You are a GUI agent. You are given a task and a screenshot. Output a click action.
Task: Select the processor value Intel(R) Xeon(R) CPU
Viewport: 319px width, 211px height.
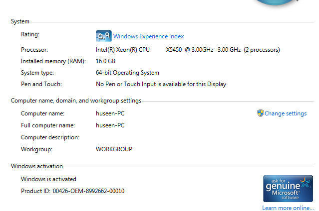point(123,50)
